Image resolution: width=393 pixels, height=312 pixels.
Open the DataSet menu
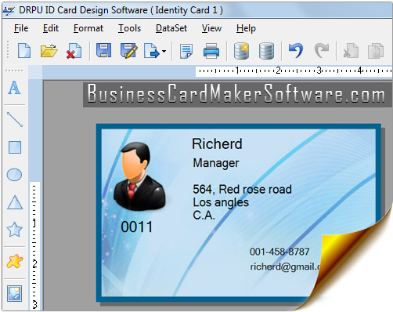pos(171,28)
